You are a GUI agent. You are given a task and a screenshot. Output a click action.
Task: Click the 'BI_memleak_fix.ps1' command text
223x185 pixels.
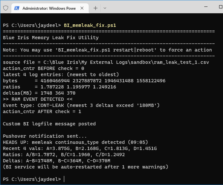90,25
